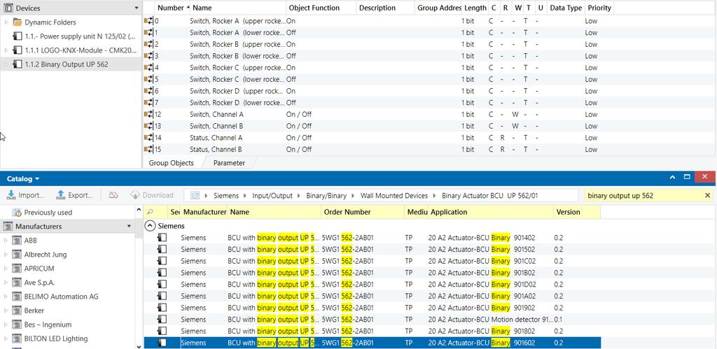Switch to the Group Objects tab
Screen dimensions: 717x349
pos(171,163)
